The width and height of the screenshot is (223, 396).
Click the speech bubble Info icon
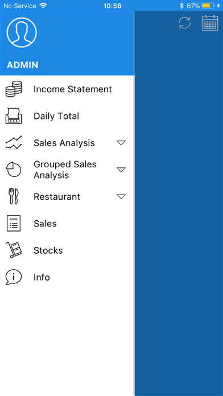coord(14,277)
